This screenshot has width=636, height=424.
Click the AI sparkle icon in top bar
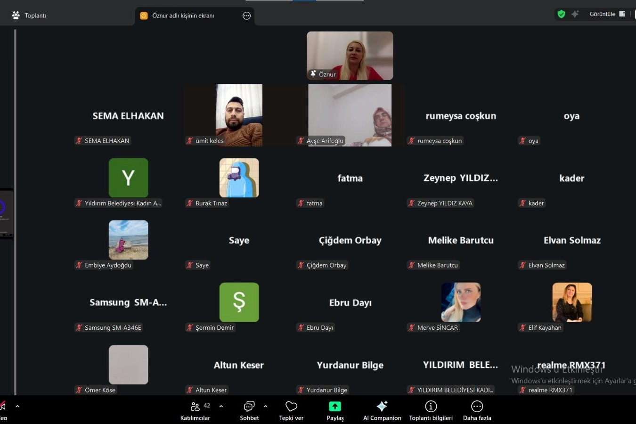point(575,14)
